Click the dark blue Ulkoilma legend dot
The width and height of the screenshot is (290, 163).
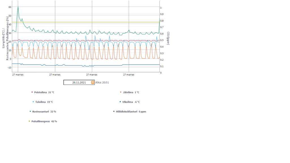tap(120, 102)
